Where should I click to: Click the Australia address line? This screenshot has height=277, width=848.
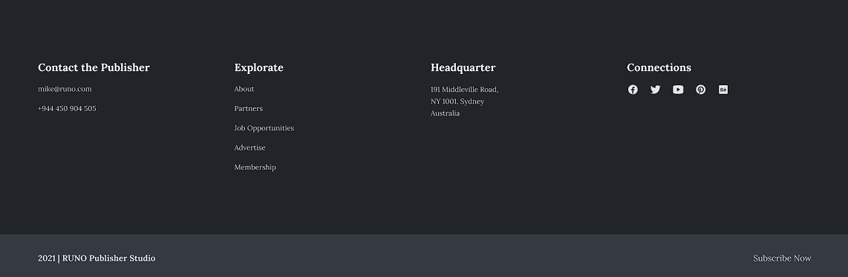445,113
